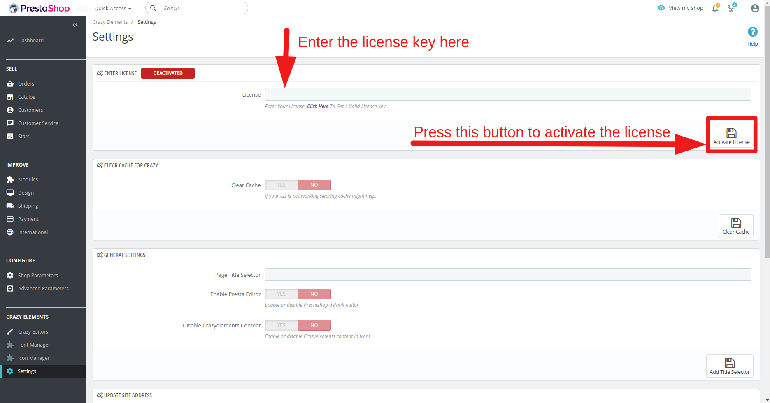
Task: Set Clear Cache to NO
Action: point(314,185)
